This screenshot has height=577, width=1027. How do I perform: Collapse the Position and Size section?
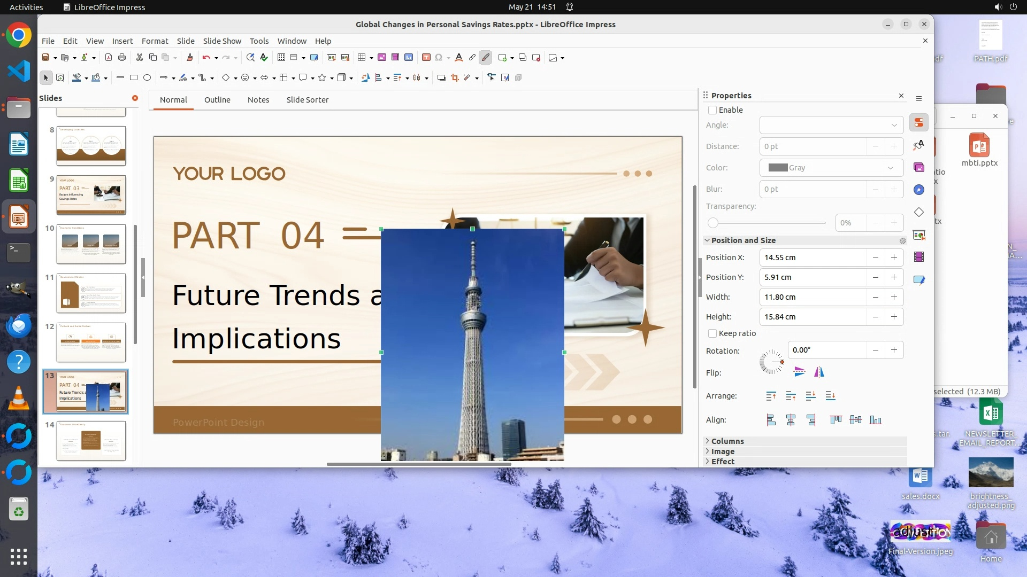(x=743, y=240)
